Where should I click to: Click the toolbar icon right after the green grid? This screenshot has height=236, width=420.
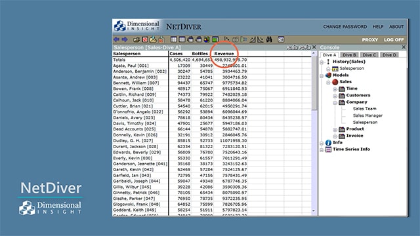pyautogui.click(x=226, y=39)
